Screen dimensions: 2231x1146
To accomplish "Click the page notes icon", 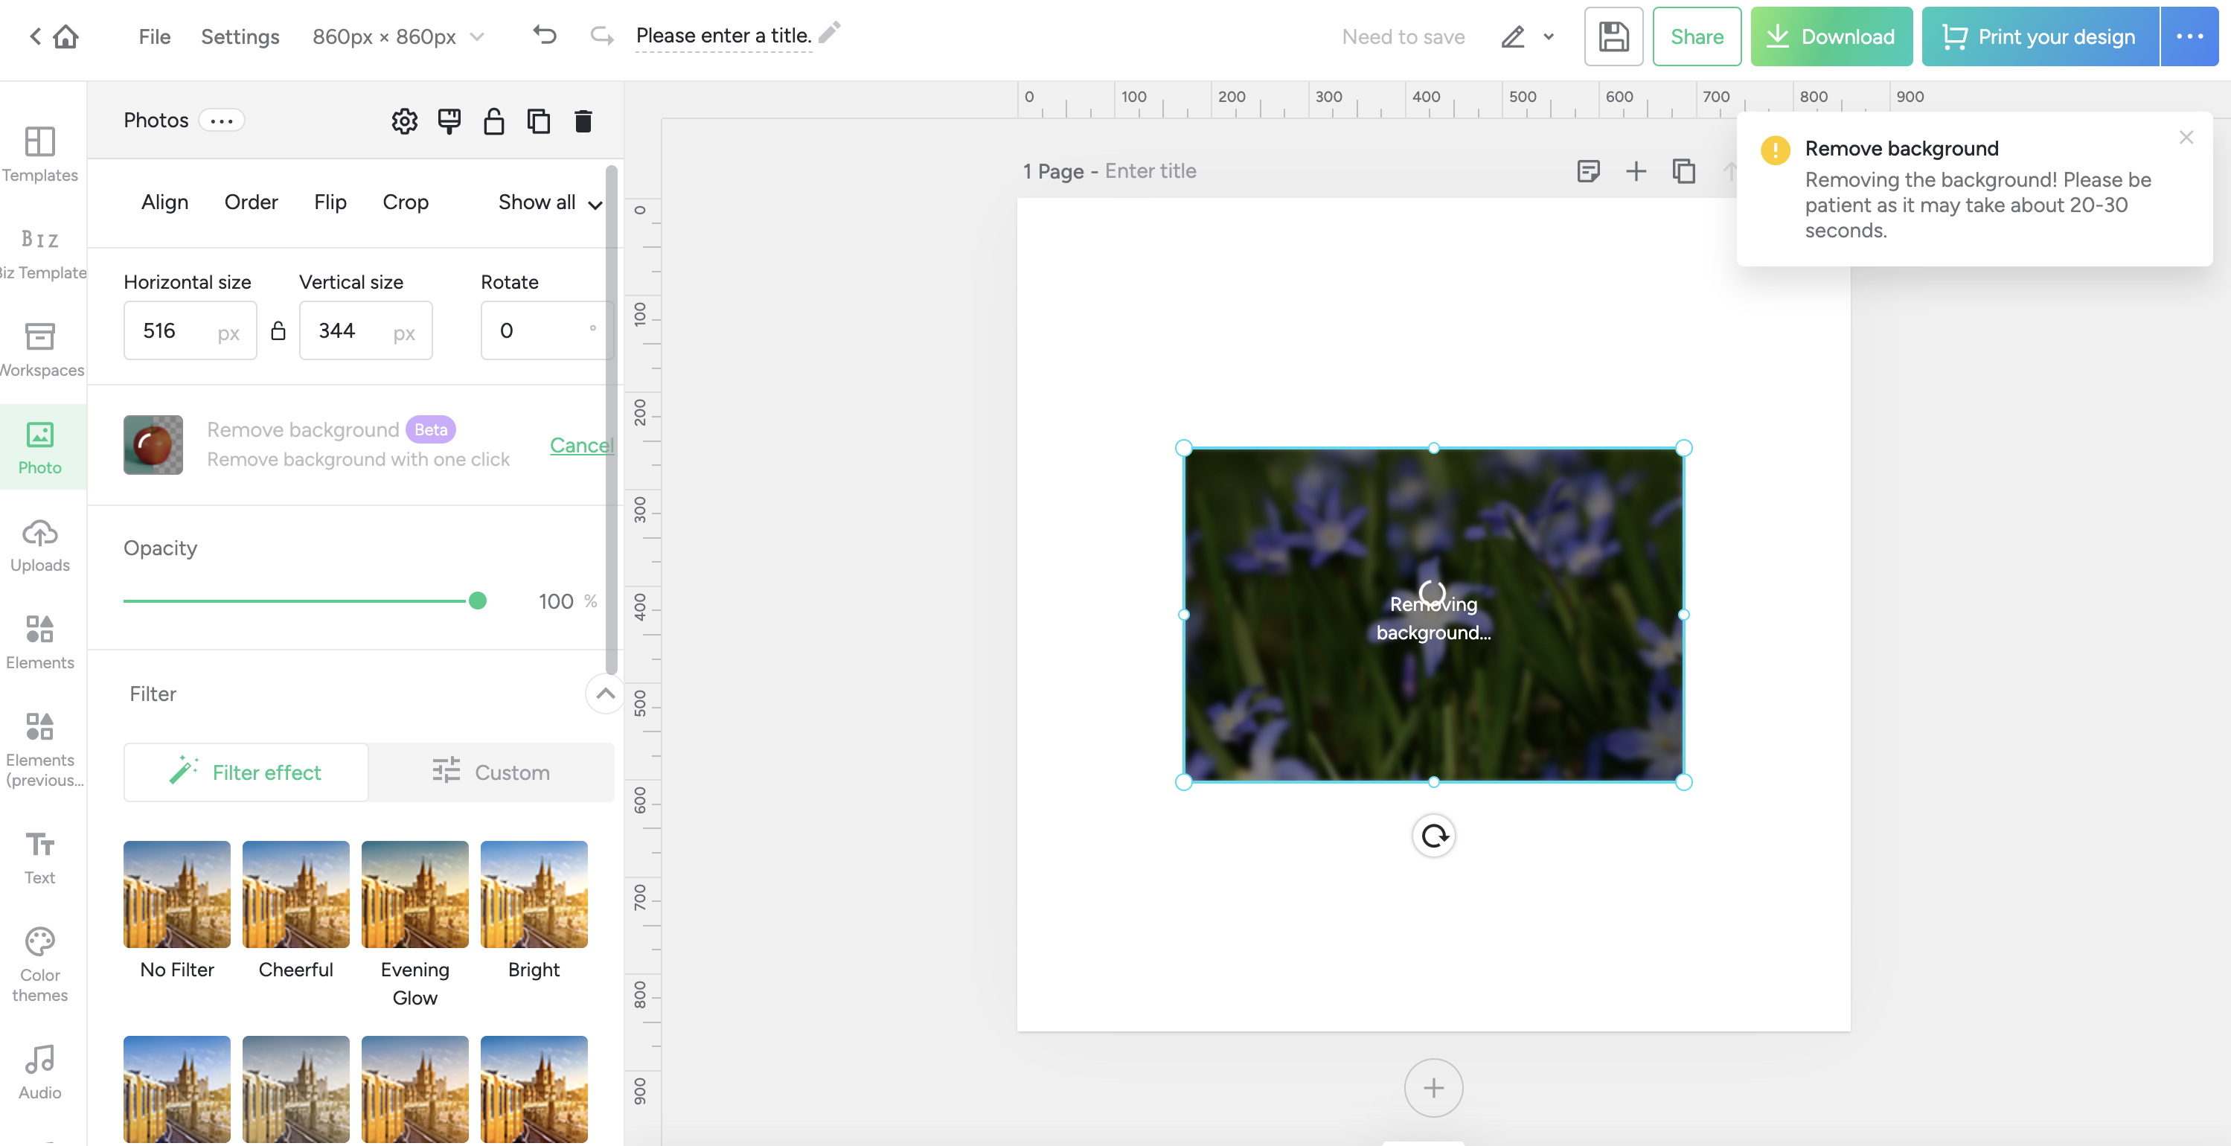I will (1588, 170).
